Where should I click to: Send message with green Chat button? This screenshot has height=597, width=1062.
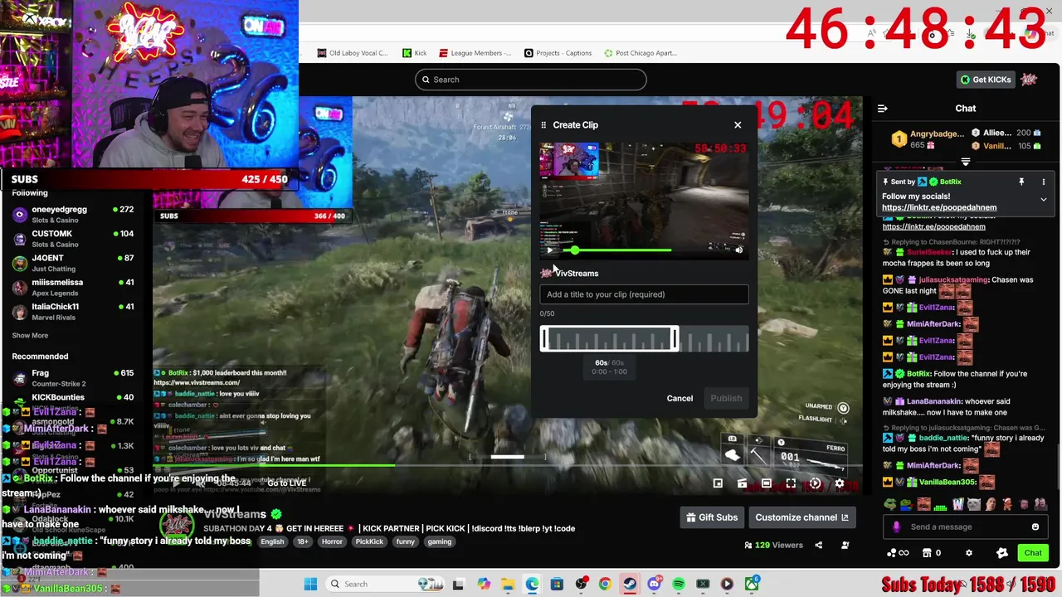(x=1033, y=553)
